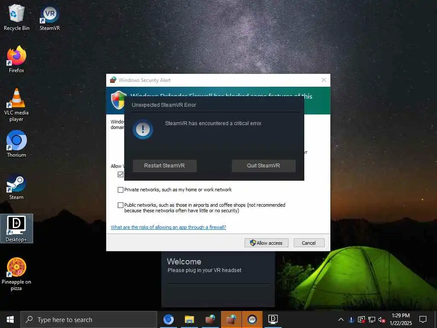Select the SteamVR desktop shortcut
Screen dimensions: 437x328
[x=50, y=17]
